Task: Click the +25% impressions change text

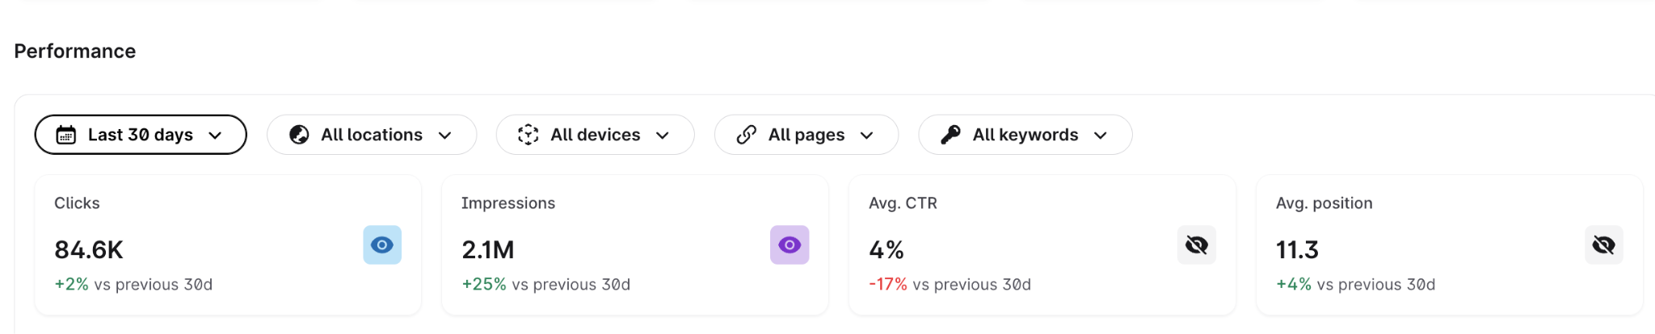Action: point(484,285)
